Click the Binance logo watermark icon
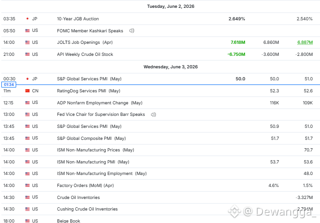The height and width of the screenshot is (223, 320). 234,211
